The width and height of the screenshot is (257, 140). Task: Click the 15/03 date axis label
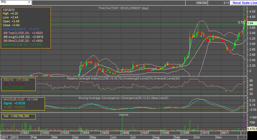65,133
